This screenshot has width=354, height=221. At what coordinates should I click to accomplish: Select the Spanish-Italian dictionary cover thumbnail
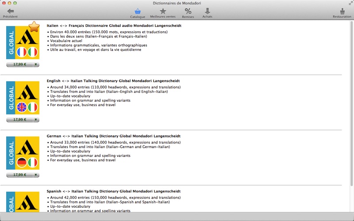tap(23, 202)
